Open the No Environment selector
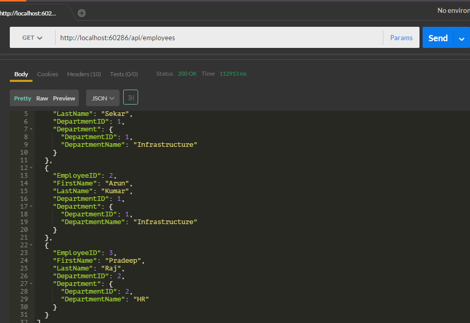 tap(453, 10)
